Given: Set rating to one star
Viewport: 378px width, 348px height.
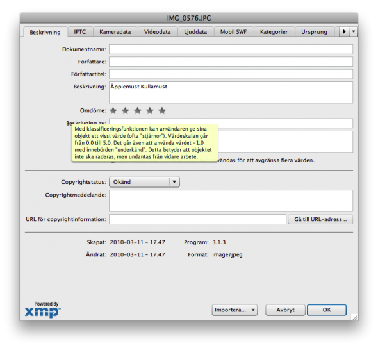Looking at the screenshot, I should [x=113, y=111].
